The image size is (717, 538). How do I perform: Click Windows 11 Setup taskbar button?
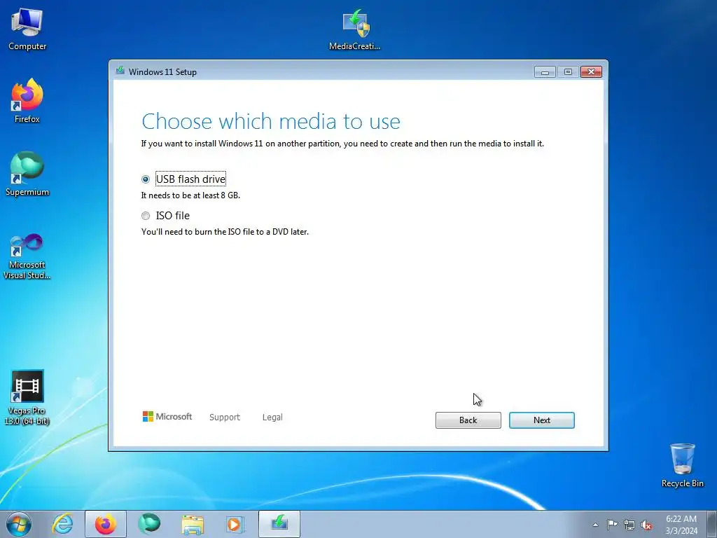point(279,524)
